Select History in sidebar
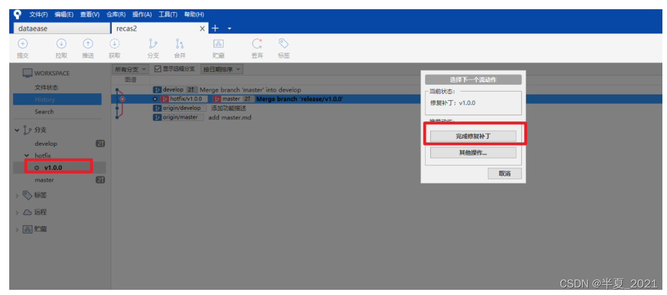 click(x=58, y=99)
